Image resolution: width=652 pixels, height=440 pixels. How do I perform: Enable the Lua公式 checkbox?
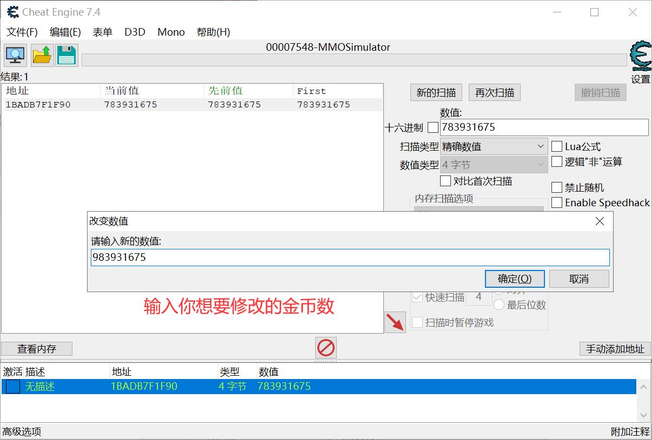pos(557,146)
